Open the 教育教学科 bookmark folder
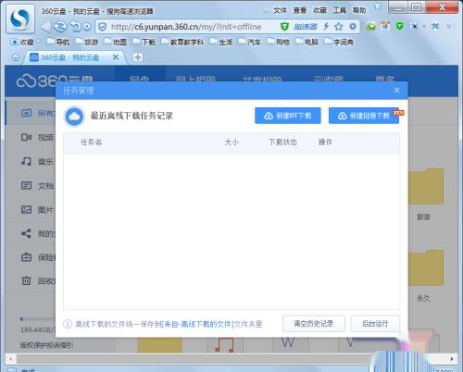The width and height of the screenshot is (463, 372). pyautogui.click(x=182, y=42)
